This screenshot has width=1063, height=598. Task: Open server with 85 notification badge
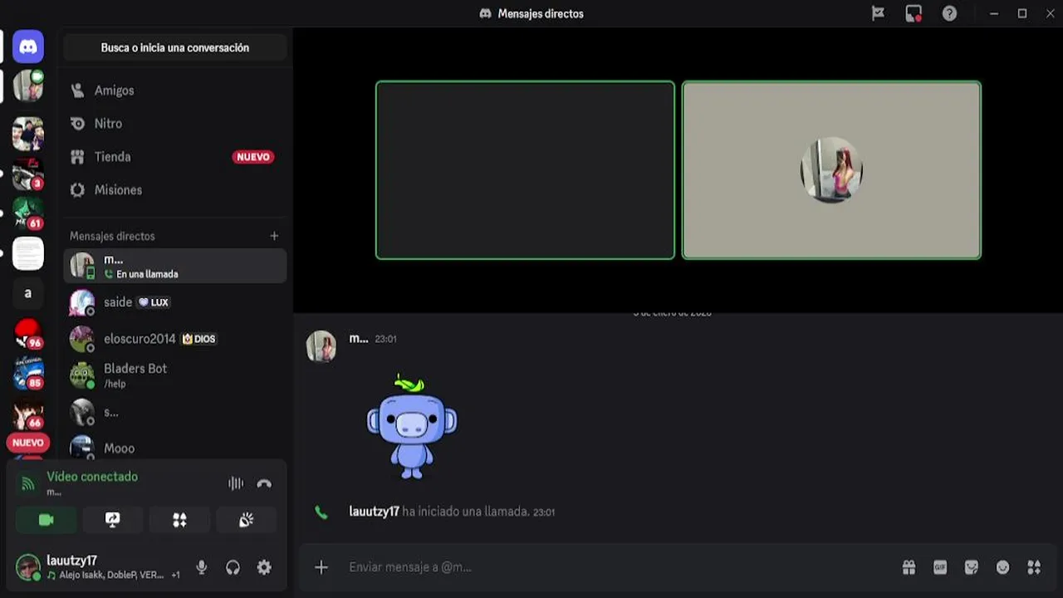(x=28, y=373)
